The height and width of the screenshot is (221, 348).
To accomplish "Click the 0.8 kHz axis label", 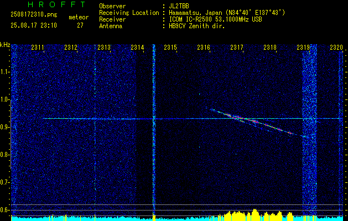I will (5, 155).
